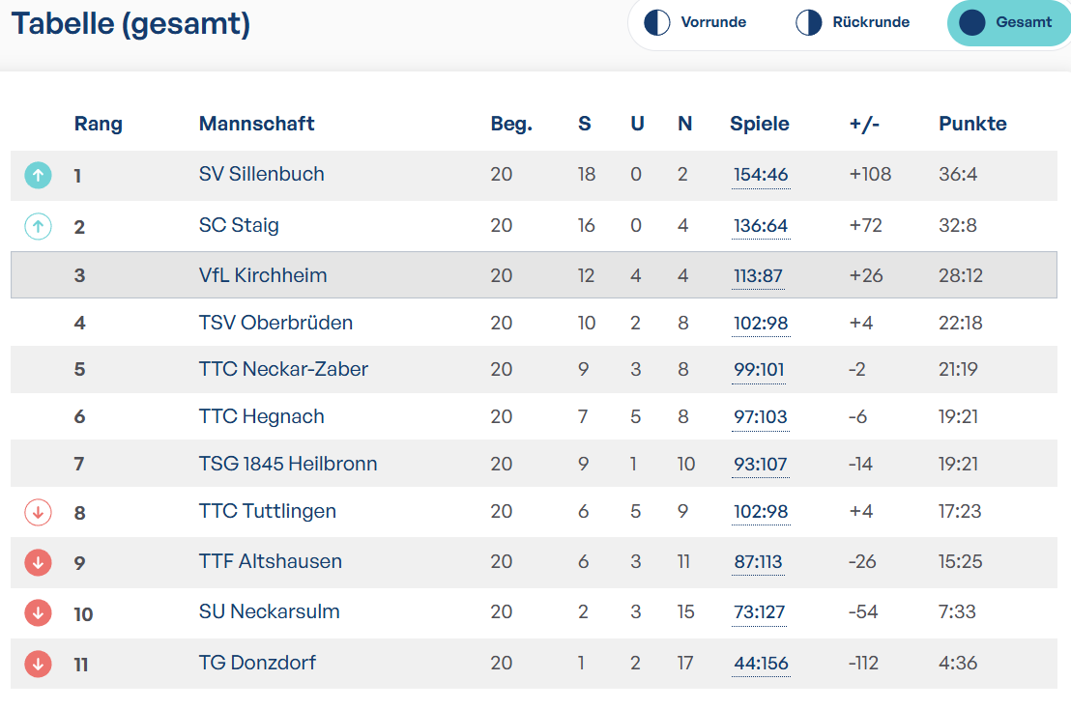Click the Mannschaft column header

pyautogui.click(x=257, y=124)
